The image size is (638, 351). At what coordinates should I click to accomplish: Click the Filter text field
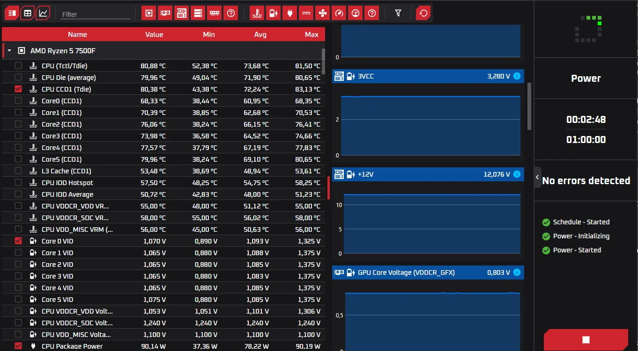96,14
